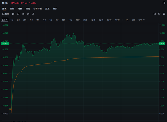Open the intraday chart-mode dropdown
Image resolution: width=167 pixels, height=122 pixels.
coord(4,20)
